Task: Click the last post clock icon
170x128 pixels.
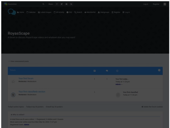Action: click(117, 71)
